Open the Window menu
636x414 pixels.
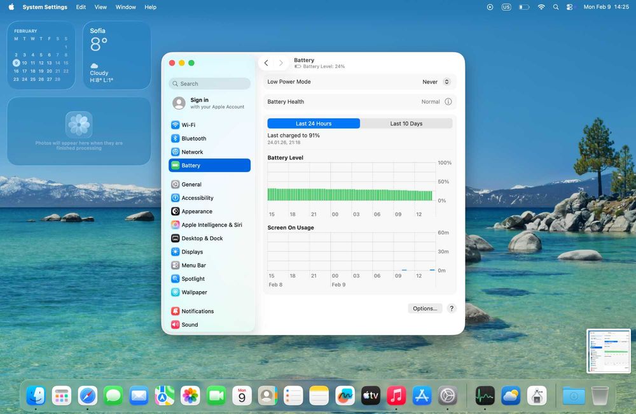pos(126,7)
